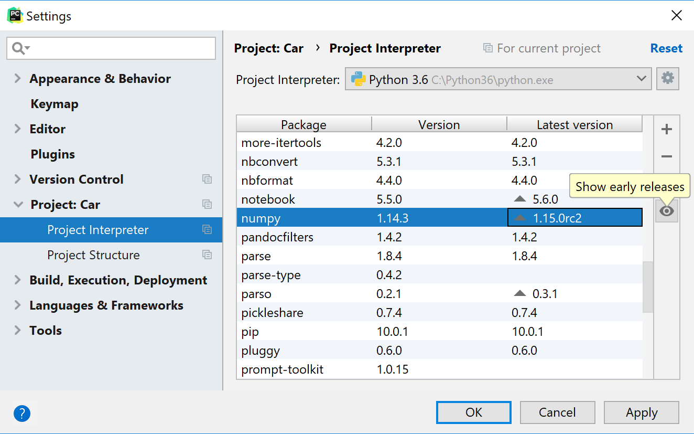Click the help question mark icon
Viewport: 694px width, 434px height.
(x=22, y=414)
